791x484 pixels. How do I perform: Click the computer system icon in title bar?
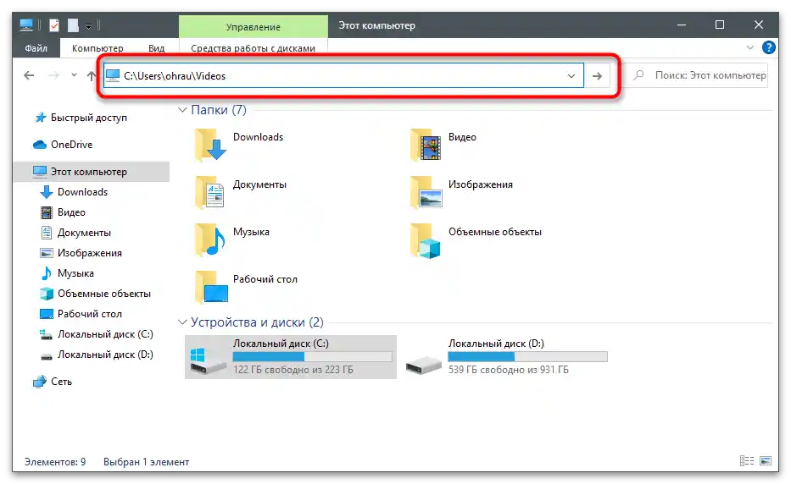click(x=26, y=25)
